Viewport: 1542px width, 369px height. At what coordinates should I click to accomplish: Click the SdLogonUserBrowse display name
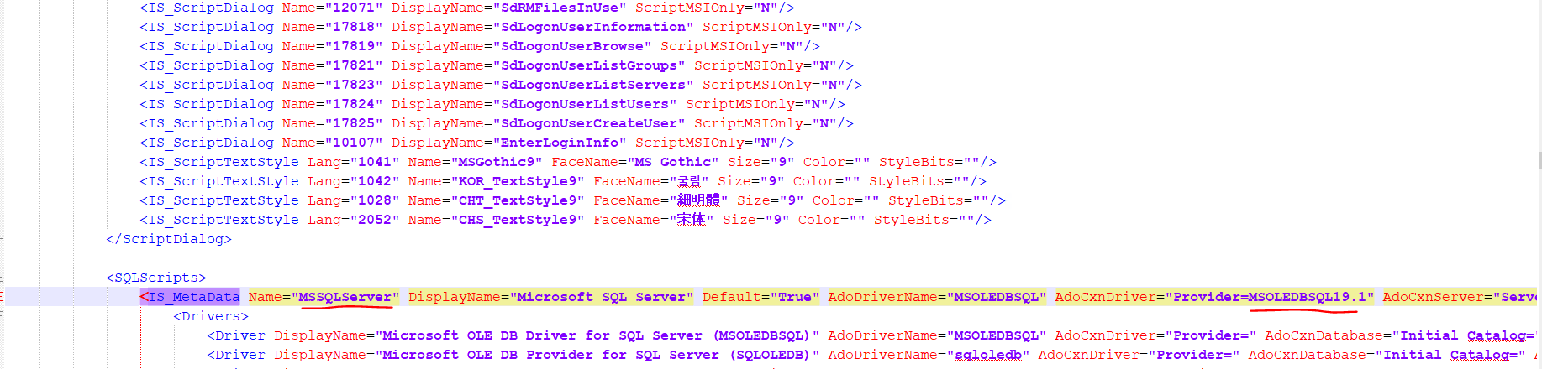coord(571,46)
